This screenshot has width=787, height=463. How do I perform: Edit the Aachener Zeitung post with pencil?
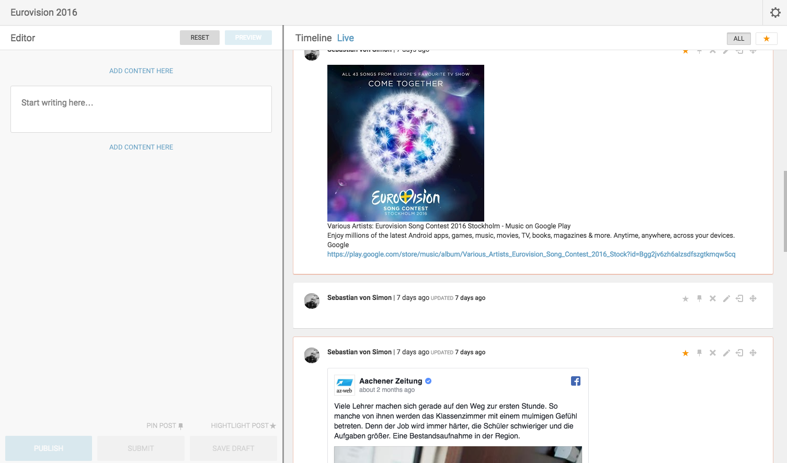[726, 353]
